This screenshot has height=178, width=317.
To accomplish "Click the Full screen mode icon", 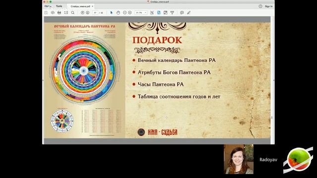I will pyautogui.click(x=165, y=12).
